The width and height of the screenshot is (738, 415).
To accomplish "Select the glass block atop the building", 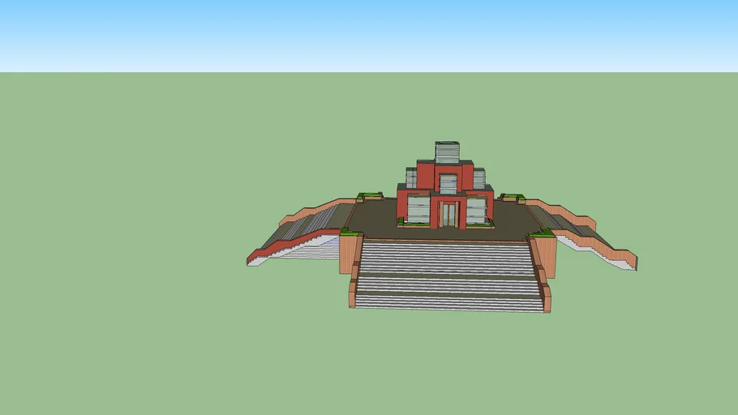I will (447, 152).
